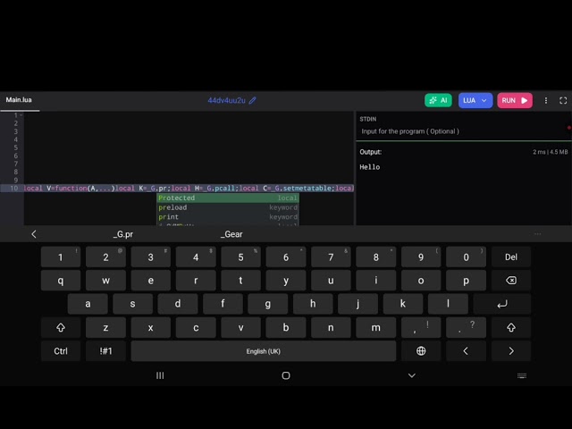Tap the left shift key
This screenshot has width=572, height=429.
pos(61,328)
